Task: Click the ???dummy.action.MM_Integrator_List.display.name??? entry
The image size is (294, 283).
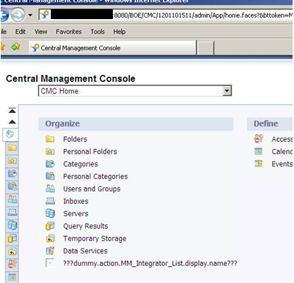Action: point(150,263)
